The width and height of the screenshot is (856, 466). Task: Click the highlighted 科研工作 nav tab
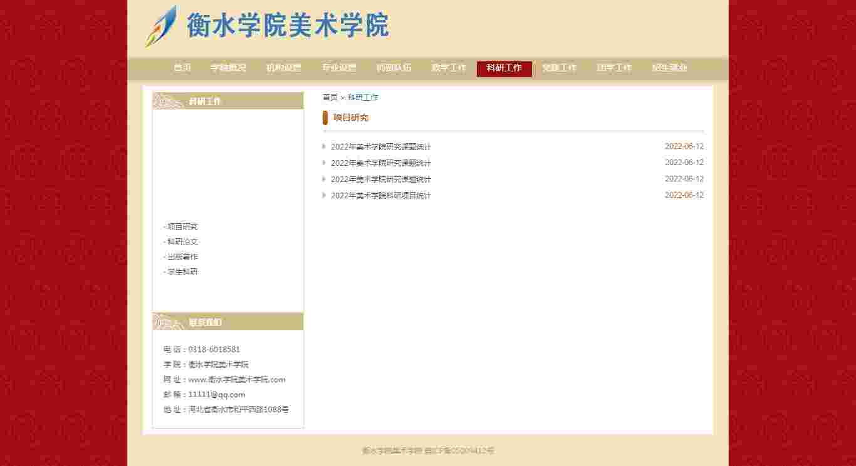tap(504, 68)
